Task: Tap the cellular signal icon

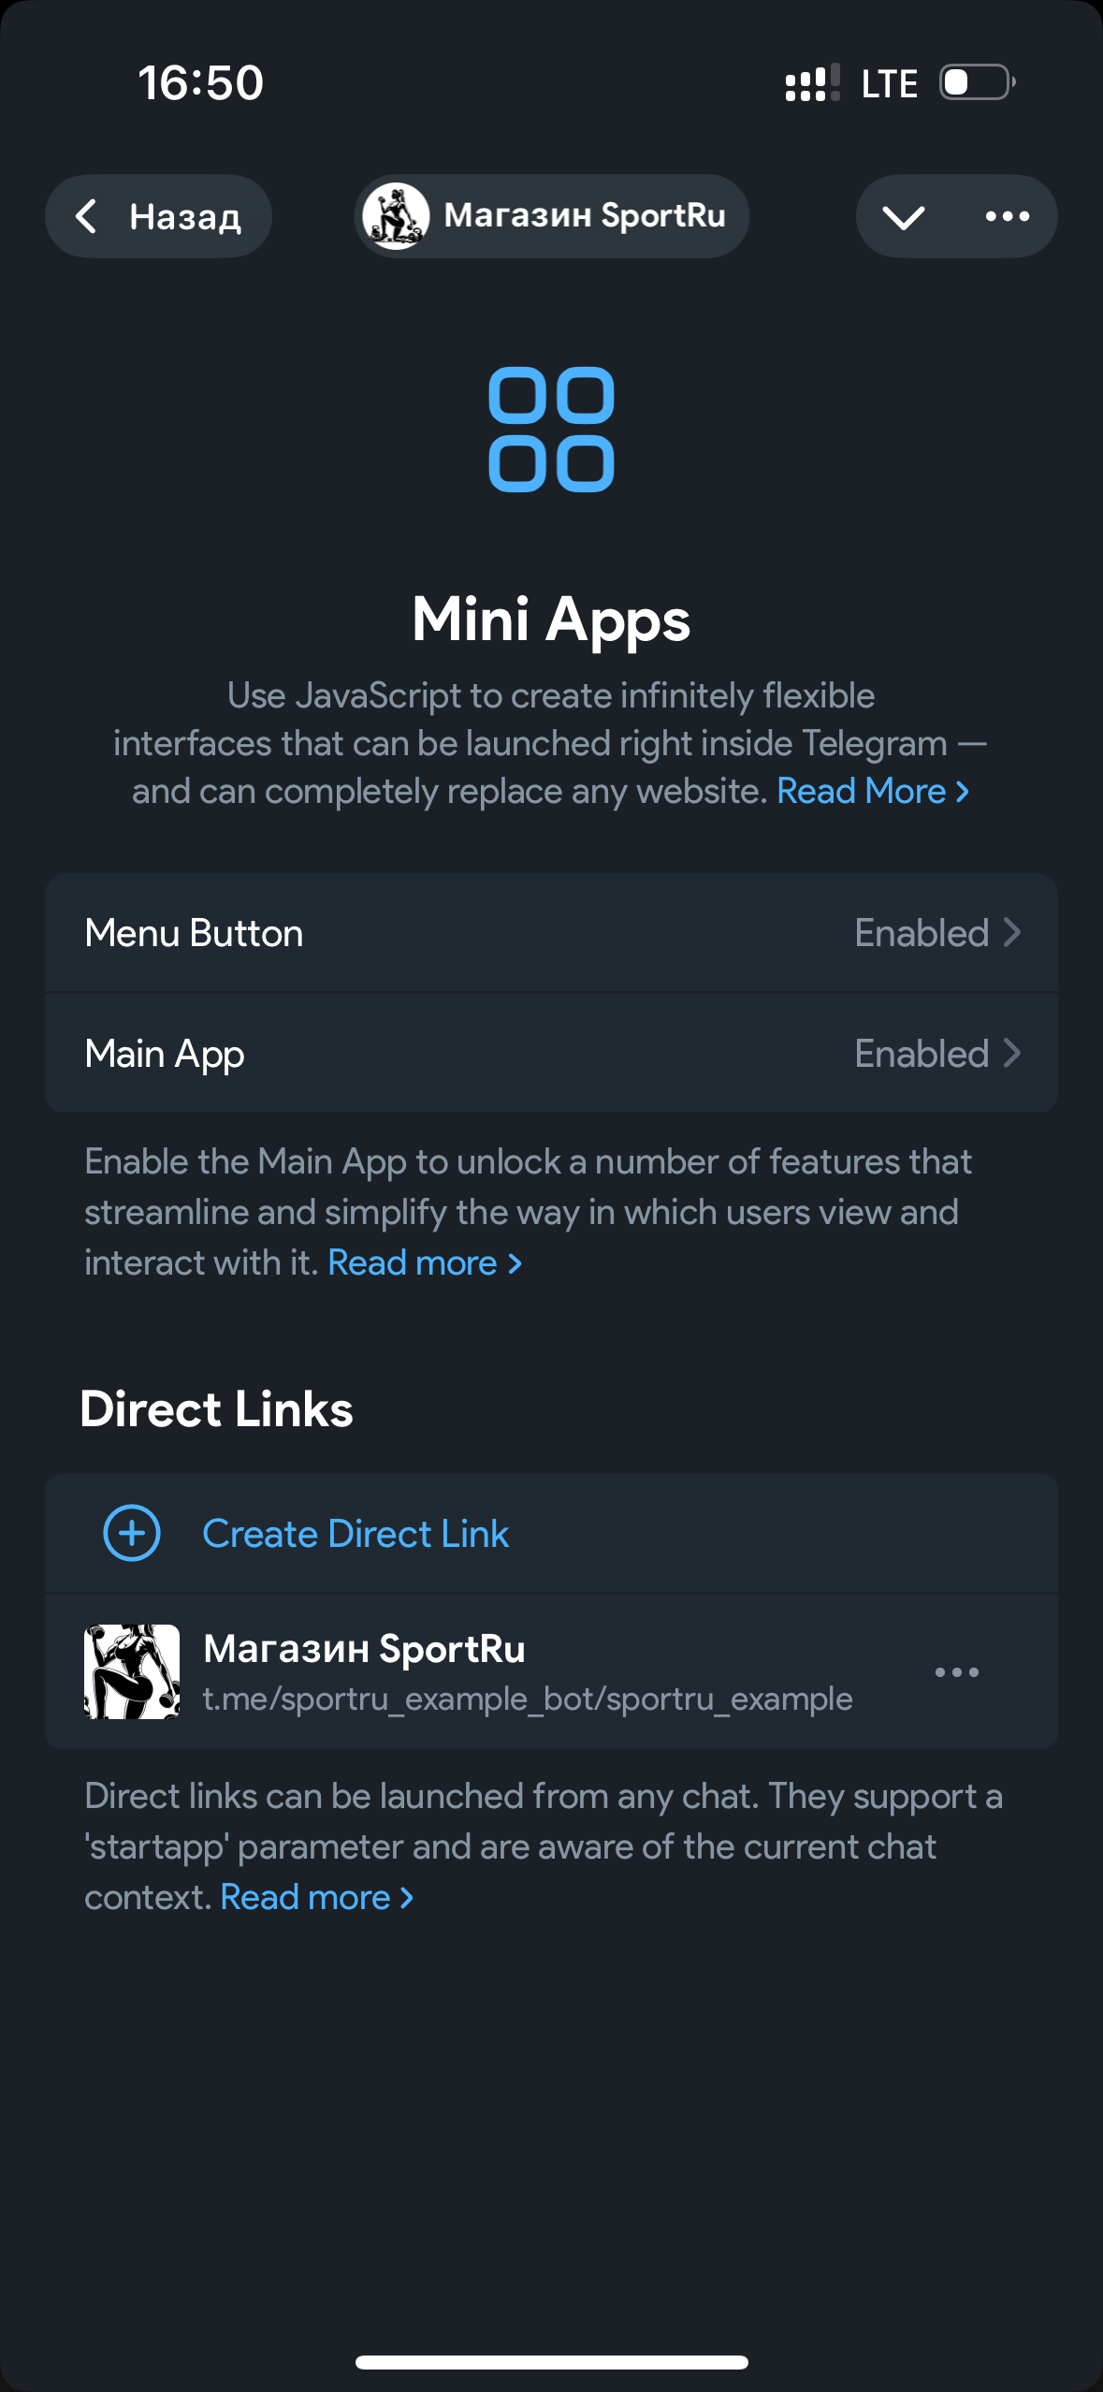Action: [x=812, y=82]
